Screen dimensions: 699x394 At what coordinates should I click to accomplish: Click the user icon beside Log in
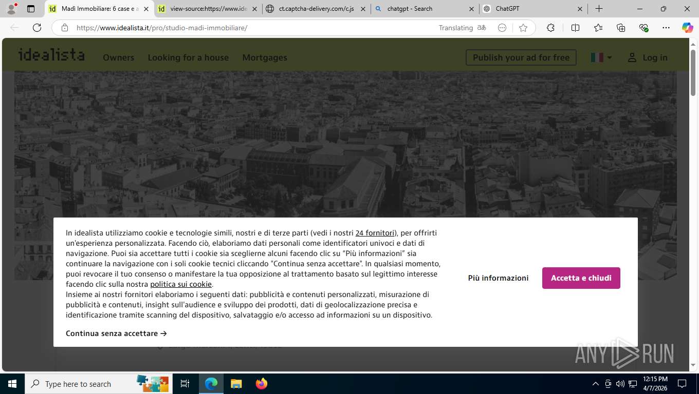[632, 57]
